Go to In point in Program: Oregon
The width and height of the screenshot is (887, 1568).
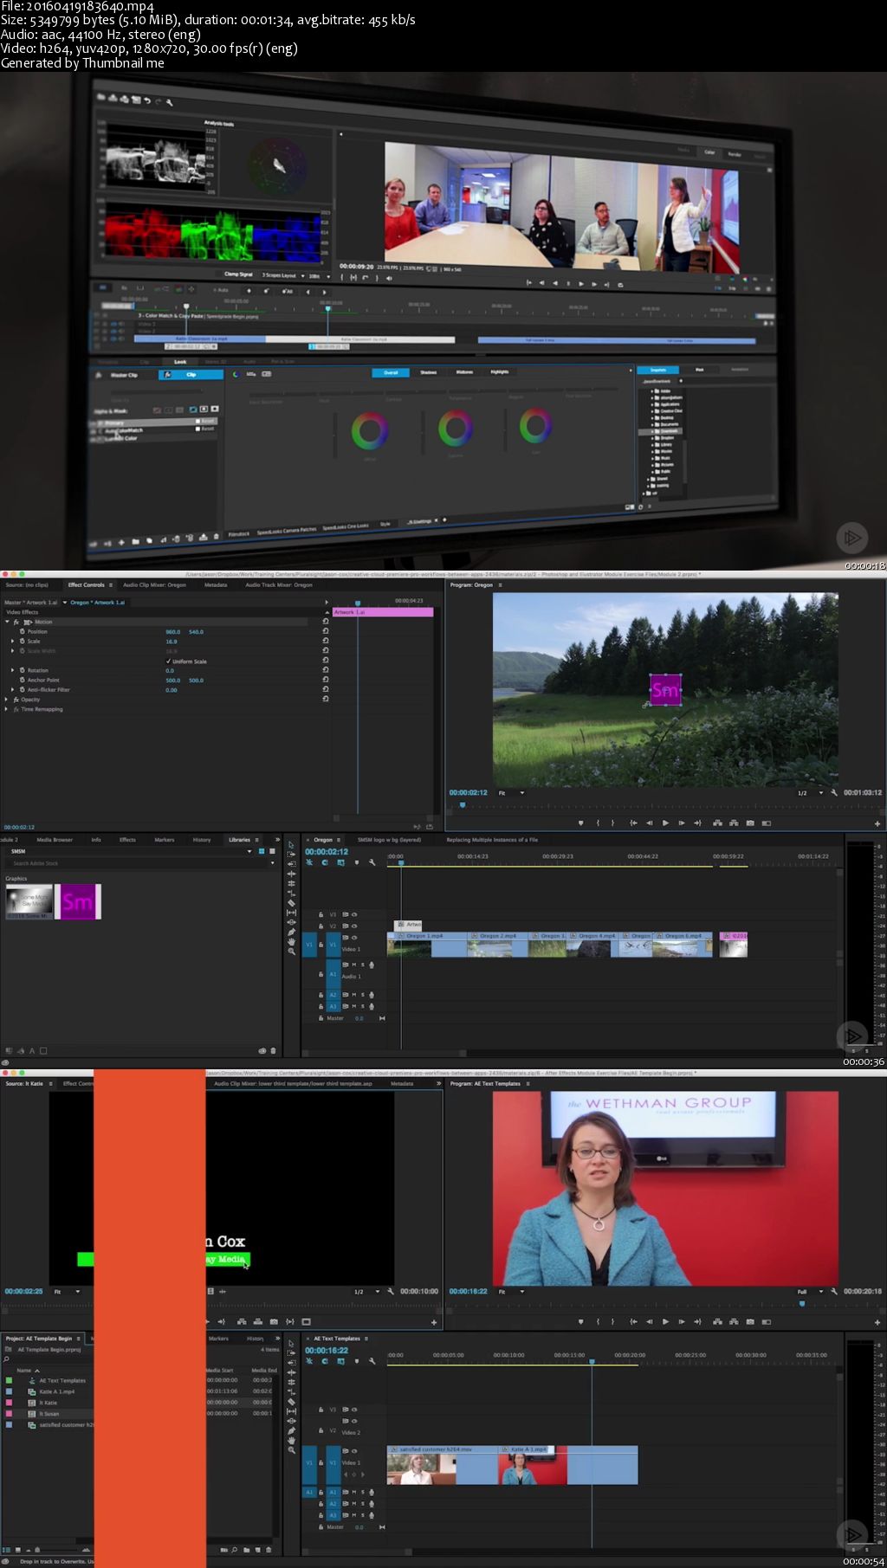pos(633,823)
